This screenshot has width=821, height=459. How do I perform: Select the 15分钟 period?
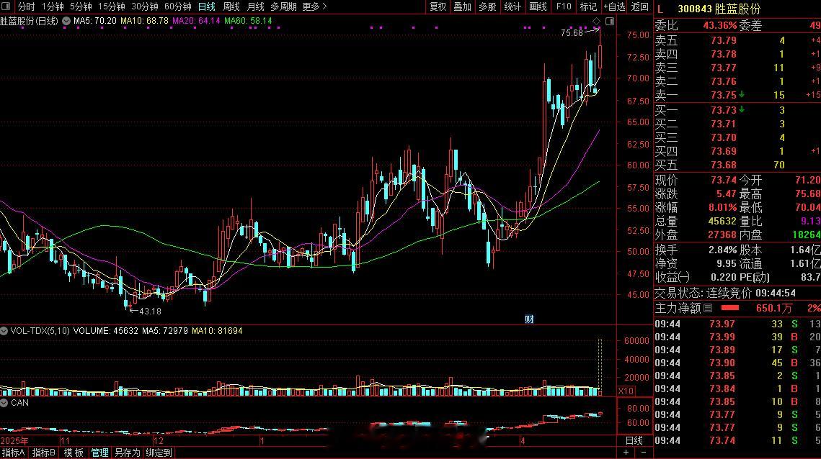(x=112, y=6)
